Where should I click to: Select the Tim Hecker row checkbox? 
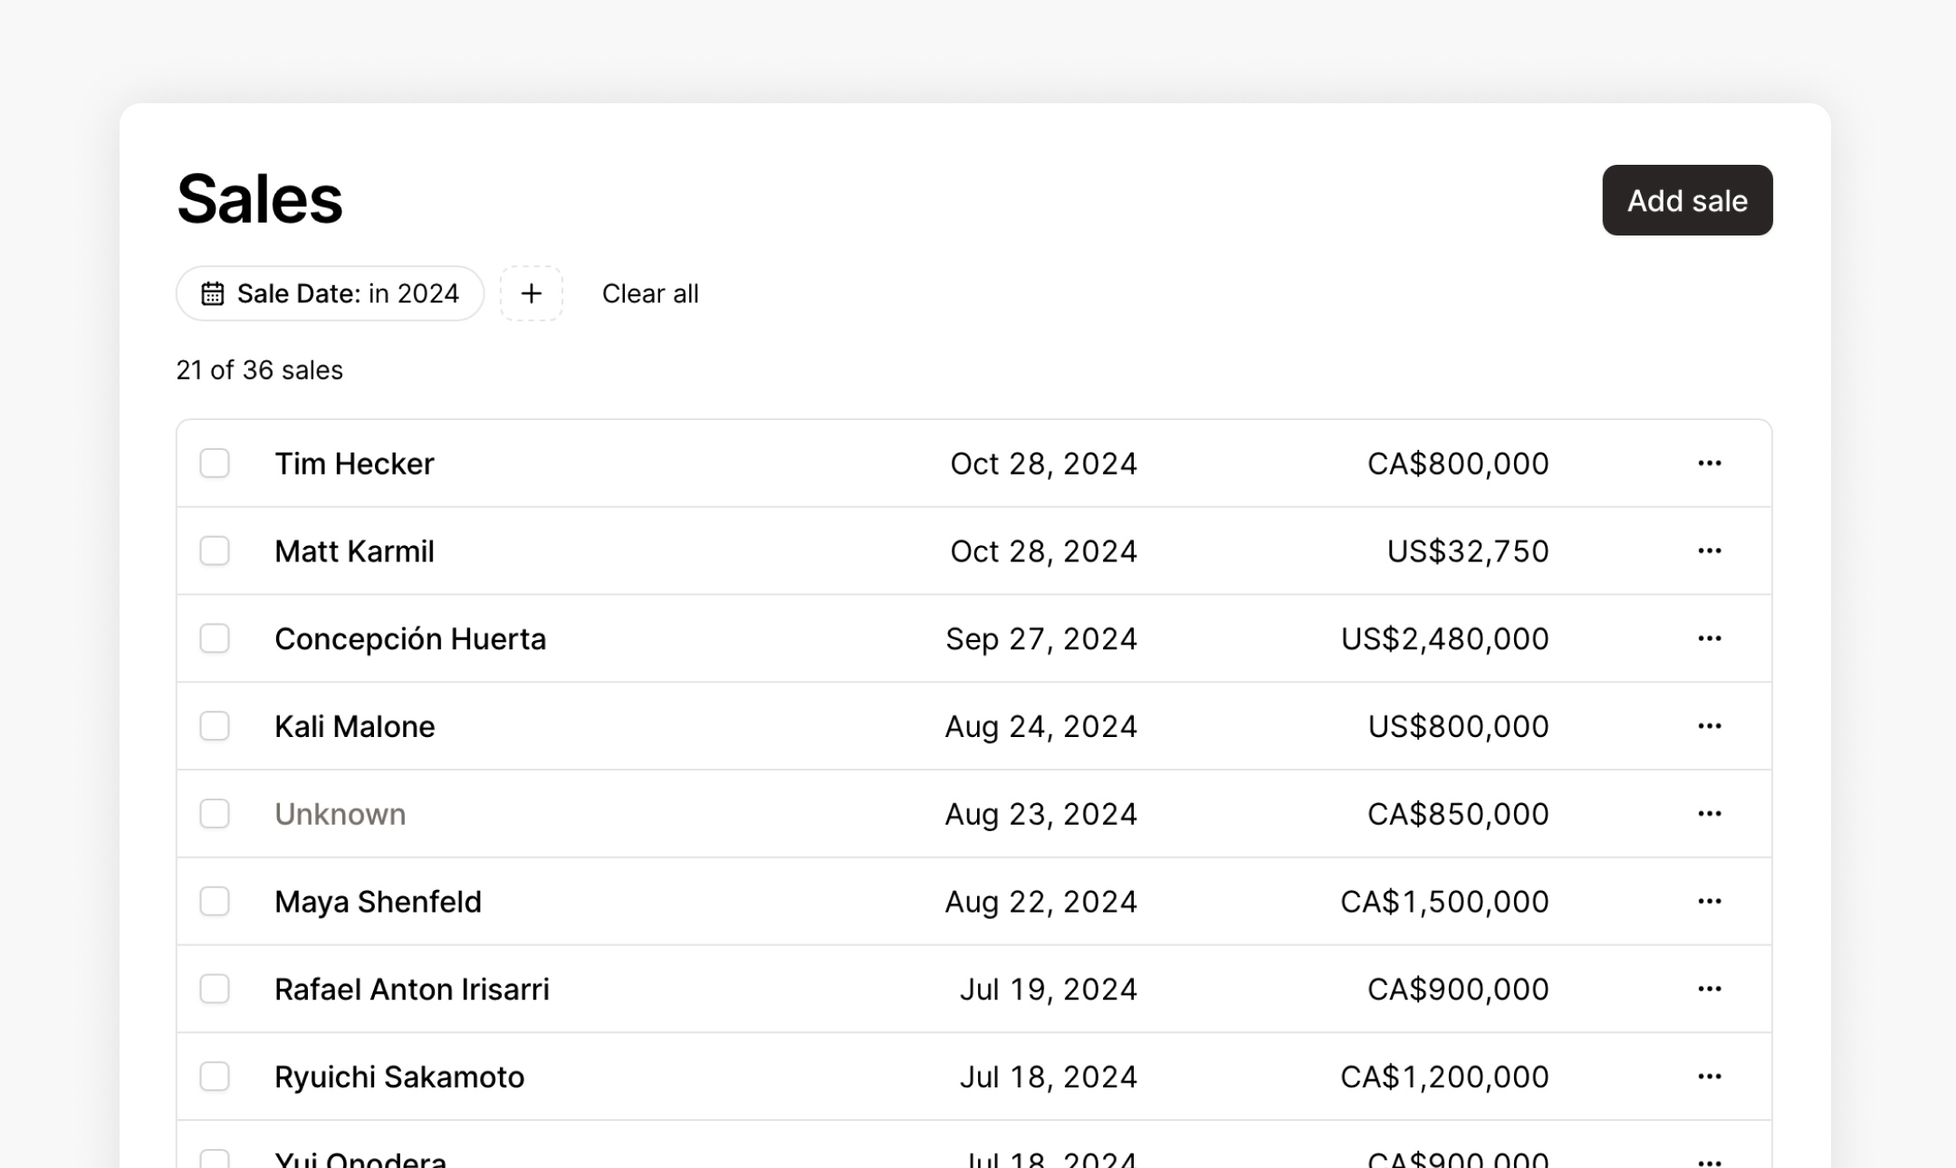[215, 463]
